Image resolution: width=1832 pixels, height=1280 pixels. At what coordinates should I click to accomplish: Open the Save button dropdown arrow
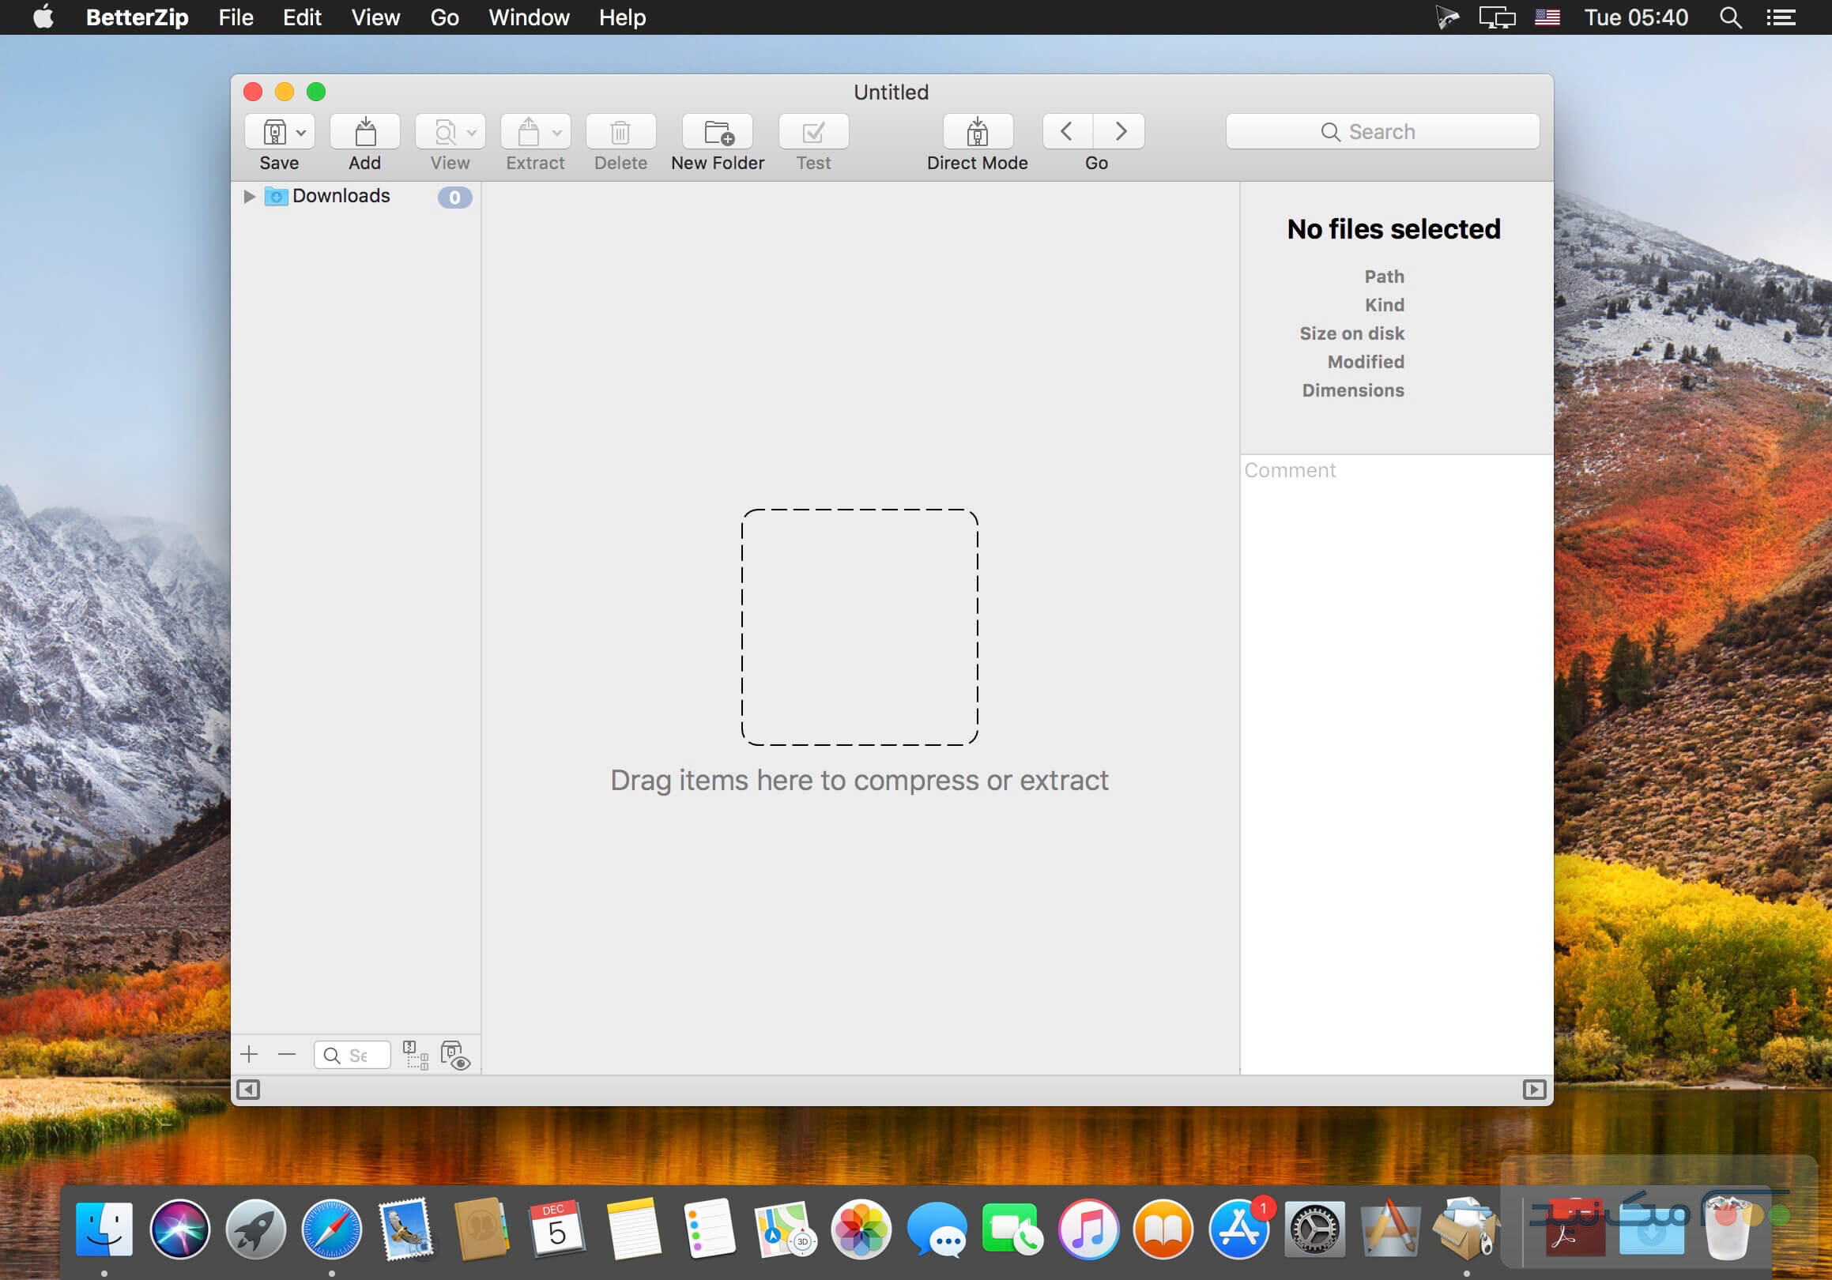(301, 134)
